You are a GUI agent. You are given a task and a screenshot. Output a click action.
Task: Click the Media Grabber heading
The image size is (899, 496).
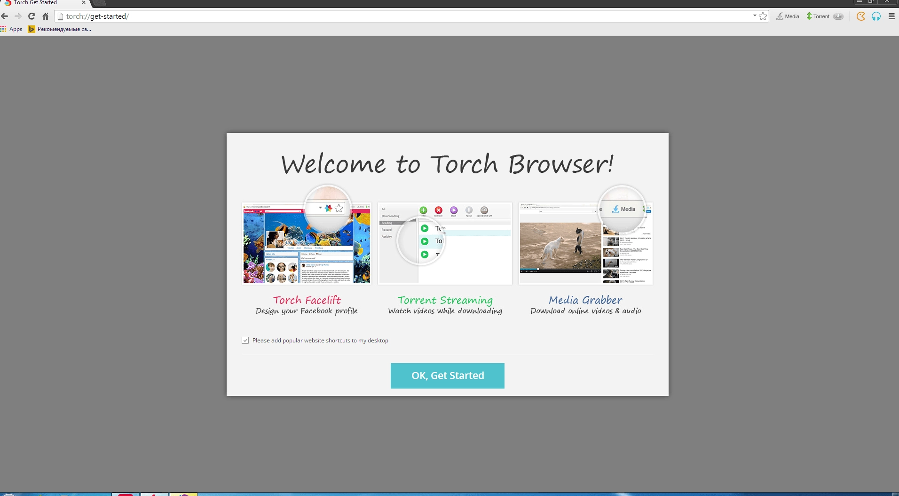click(585, 300)
